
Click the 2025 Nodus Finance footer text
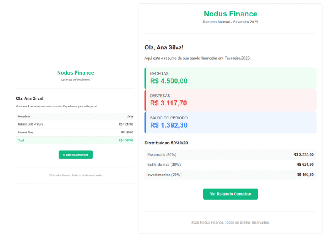[230, 222]
